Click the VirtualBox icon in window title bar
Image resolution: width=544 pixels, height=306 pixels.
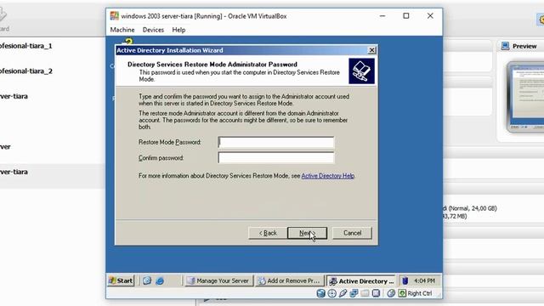(x=114, y=16)
